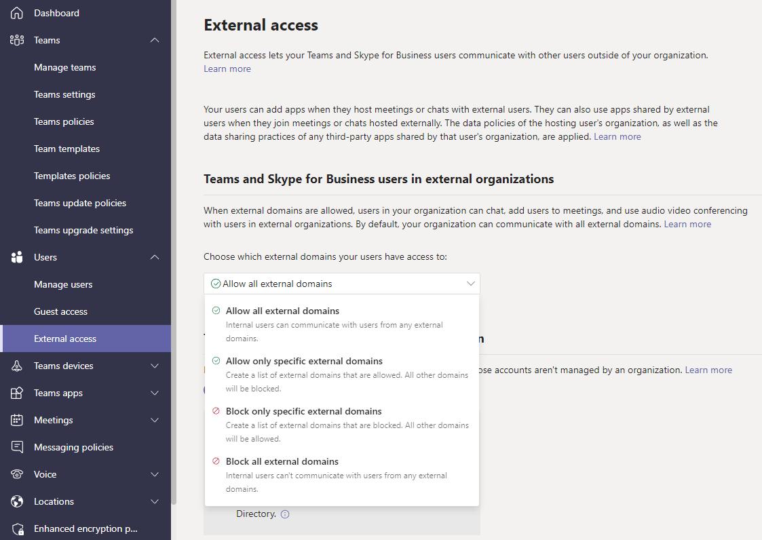This screenshot has width=762, height=540.
Task: Expand the Teams devices chevron
Action: [155, 366]
